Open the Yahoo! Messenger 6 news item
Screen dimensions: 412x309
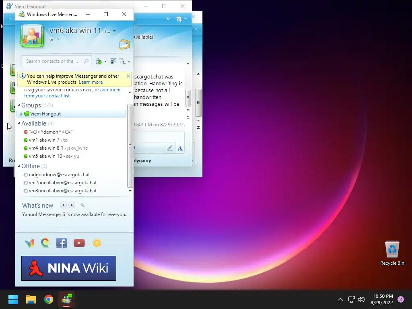pos(75,214)
